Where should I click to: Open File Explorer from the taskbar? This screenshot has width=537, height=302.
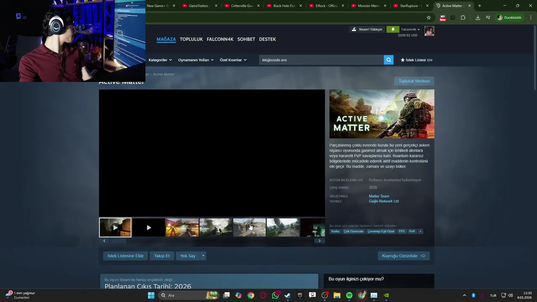[x=337, y=295]
